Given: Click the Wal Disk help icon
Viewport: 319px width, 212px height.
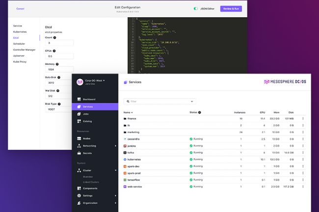Looking at the screenshot, I should 58,91.
